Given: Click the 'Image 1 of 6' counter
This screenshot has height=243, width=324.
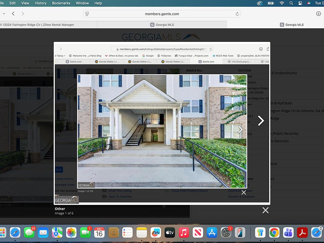Looking at the screenshot, I should coord(64,213).
